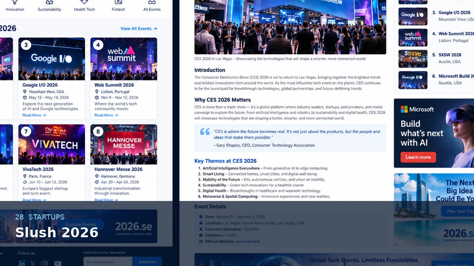
Task: Open the SXSW sidebar thumbnail
Action: [x=413, y=59]
